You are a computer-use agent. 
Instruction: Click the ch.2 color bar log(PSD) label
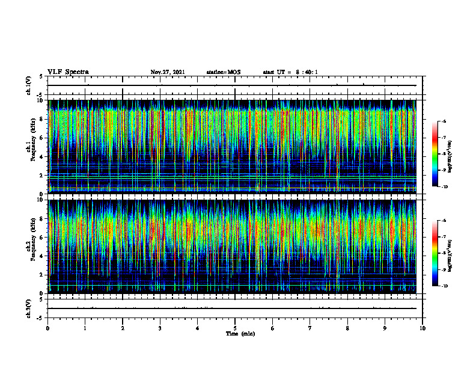450,255
